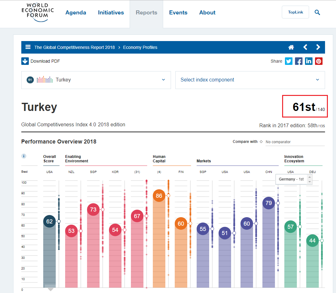Click the purple 55 score circle
The height and width of the screenshot is (293, 336).
click(203, 229)
